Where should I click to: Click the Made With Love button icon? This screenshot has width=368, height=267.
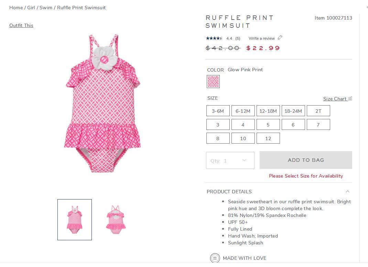(215, 258)
